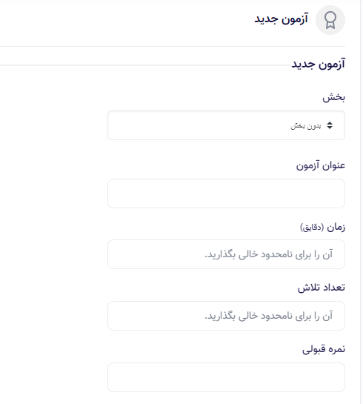Click the divider line under the header
Image resolution: width=363 pixels, height=404 pixels.
(173, 47)
